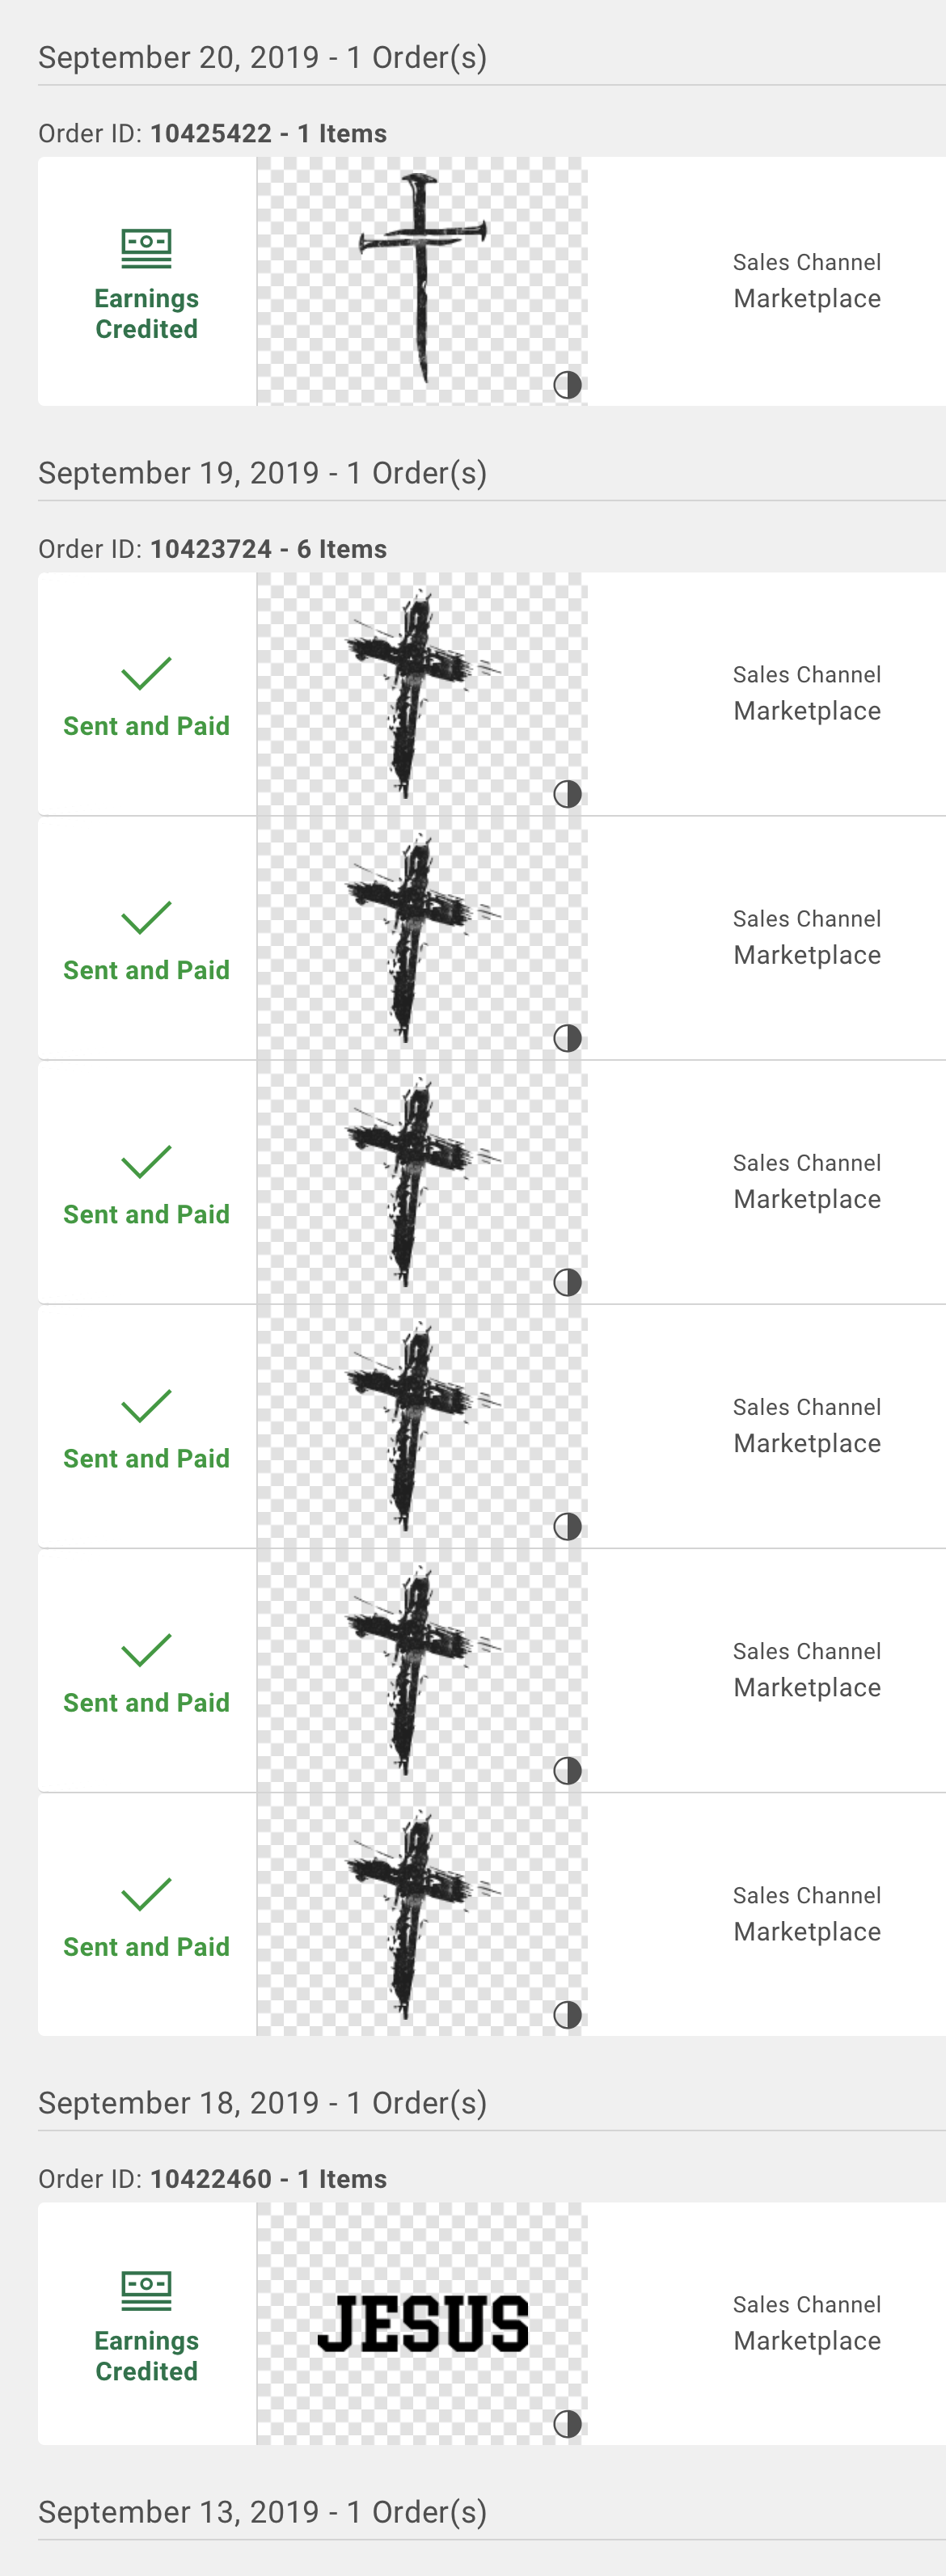Screen dimensions: 946x2576
Task: Select the September 13, 2019 orders heading
Action: coord(262,2512)
